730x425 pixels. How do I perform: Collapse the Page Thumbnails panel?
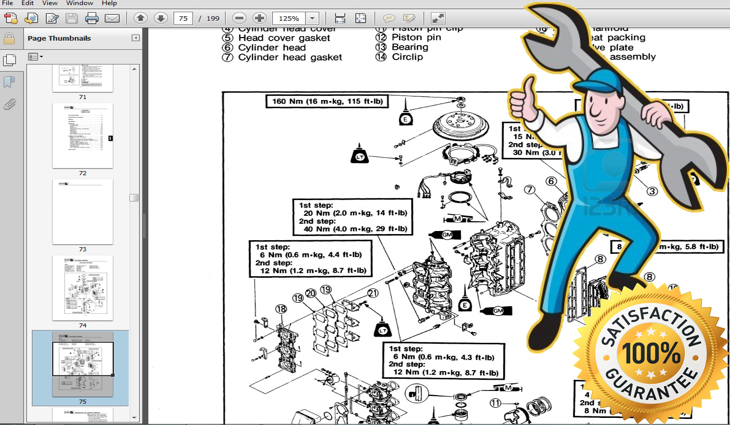[135, 38]
